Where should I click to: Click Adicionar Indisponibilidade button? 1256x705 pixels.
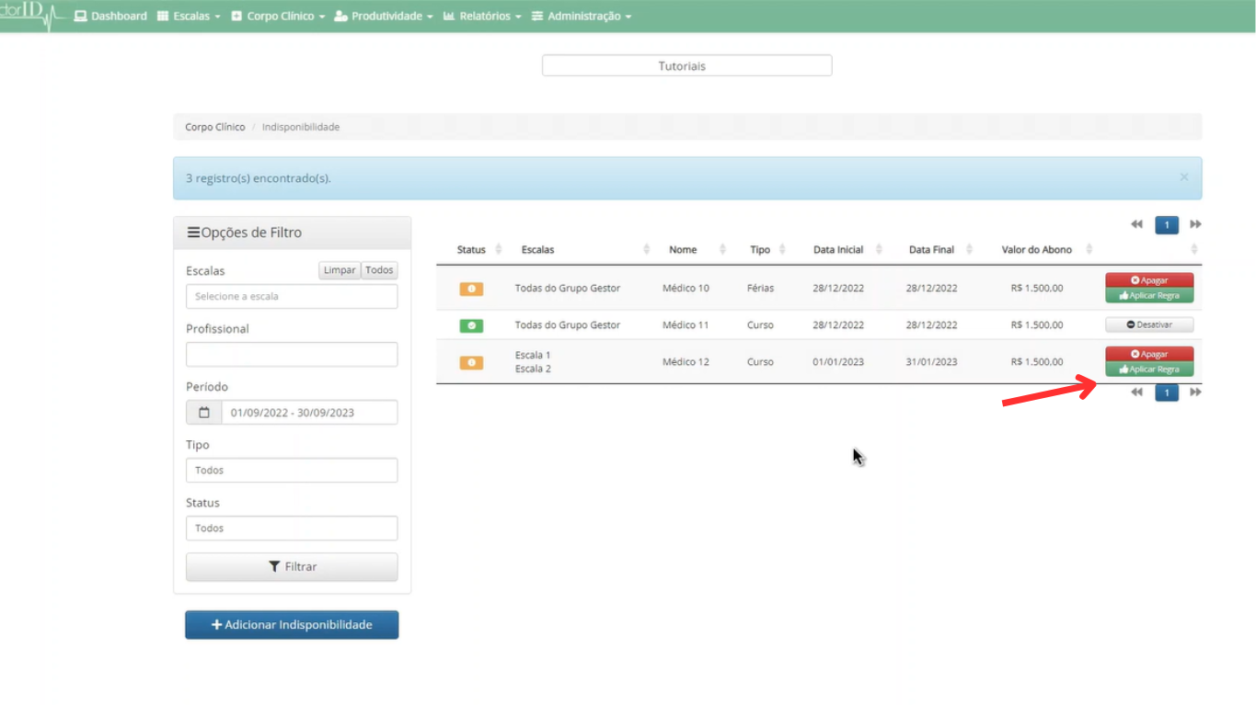292,625
